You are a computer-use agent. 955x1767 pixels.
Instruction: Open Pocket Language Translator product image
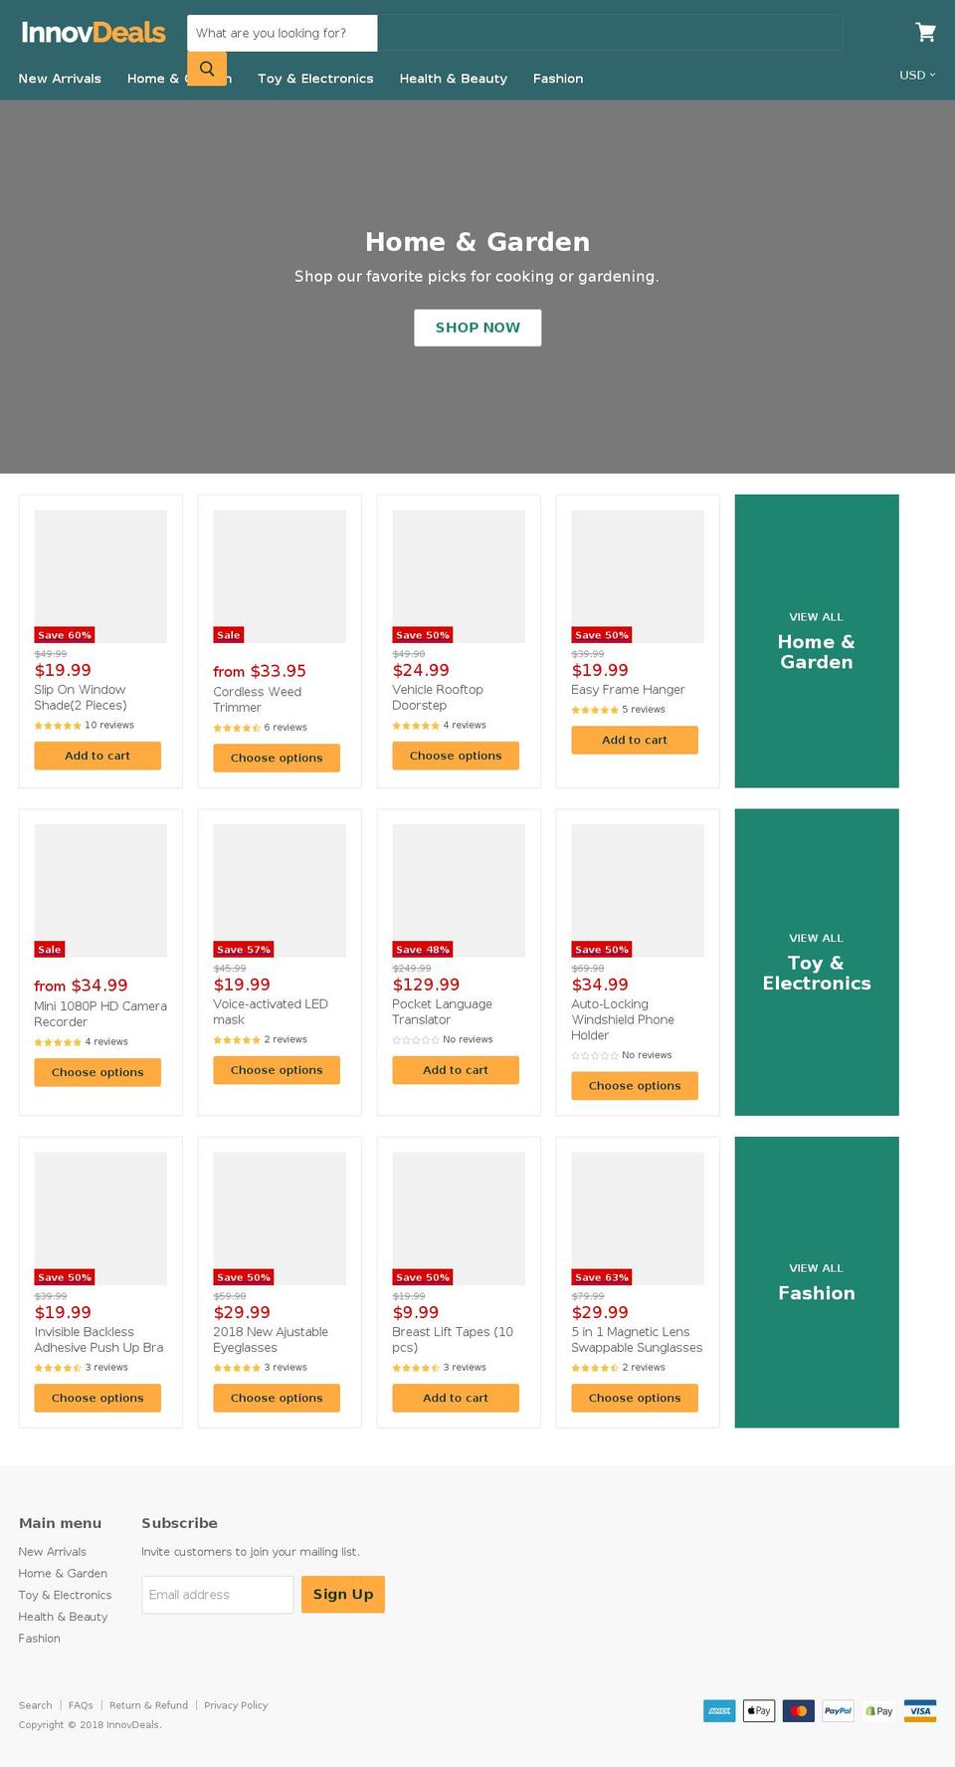[x=459, y=890]
